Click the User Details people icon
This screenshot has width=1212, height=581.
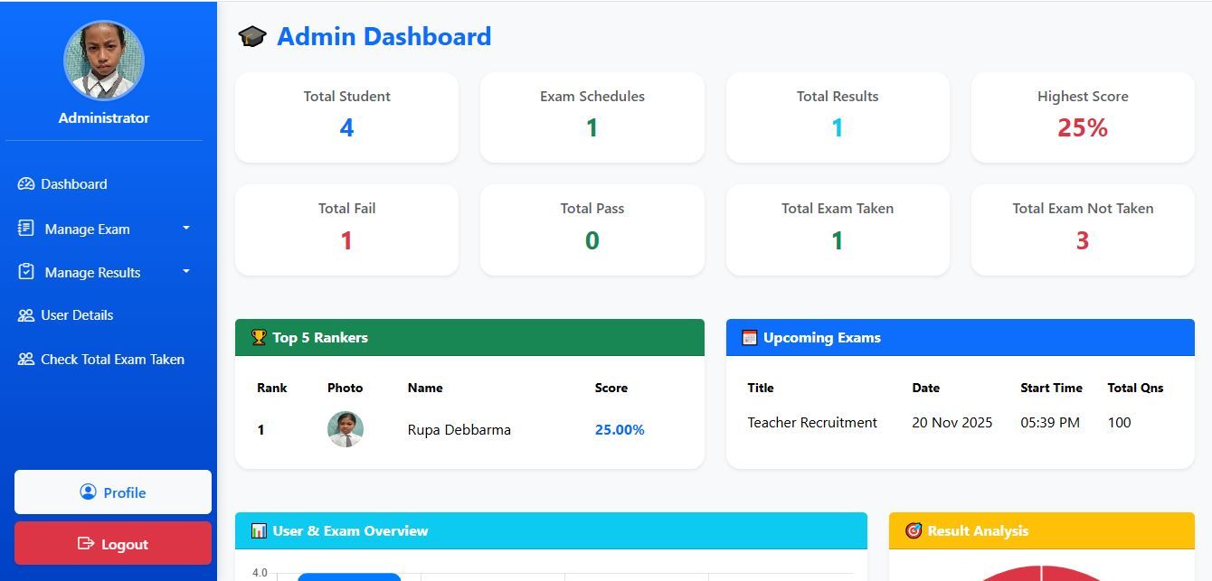point(26,315)
